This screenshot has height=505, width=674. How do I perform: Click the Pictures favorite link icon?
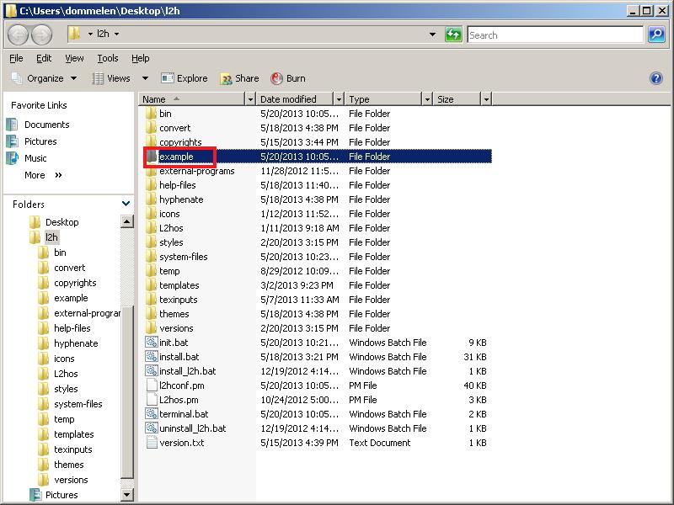tap(12, 141)
